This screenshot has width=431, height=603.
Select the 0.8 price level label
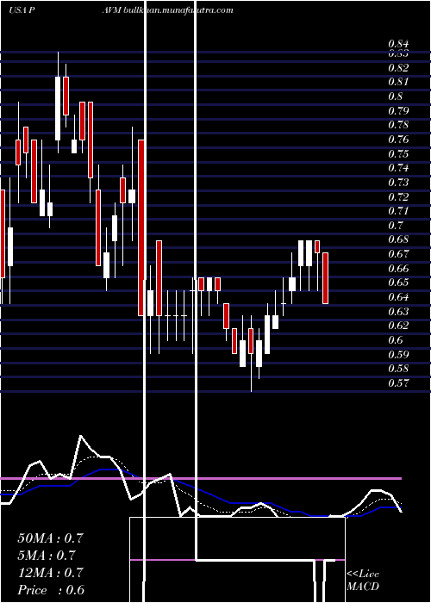pyautogui.click(x=396, y=96)
